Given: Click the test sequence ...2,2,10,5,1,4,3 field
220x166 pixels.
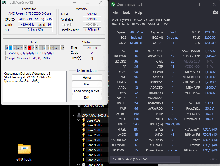Looking at the screenshot, I should click(x=35, y=53).
